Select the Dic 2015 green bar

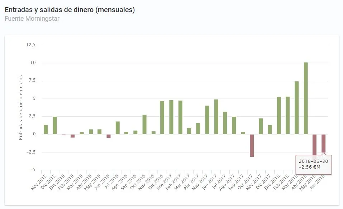tap(55, 125)
